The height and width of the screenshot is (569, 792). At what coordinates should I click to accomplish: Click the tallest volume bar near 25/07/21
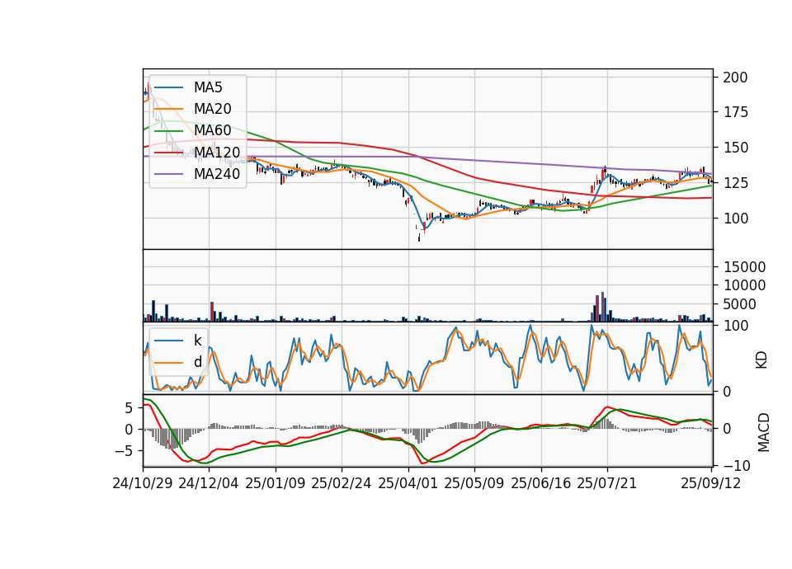coord(602,307)
